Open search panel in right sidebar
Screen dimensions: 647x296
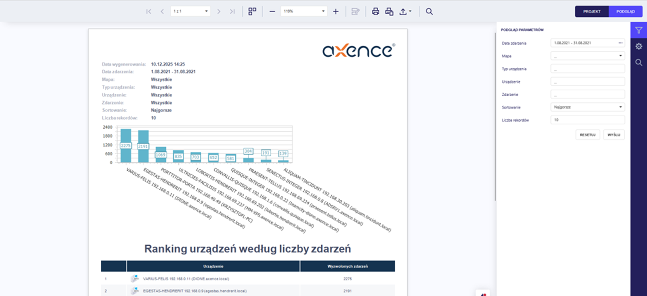tap(639, 63)
